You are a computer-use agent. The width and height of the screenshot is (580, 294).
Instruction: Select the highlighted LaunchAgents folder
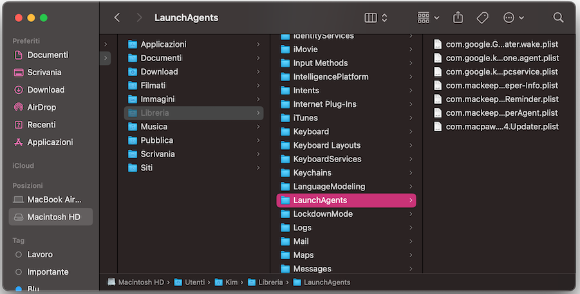[x=346, y=200]
